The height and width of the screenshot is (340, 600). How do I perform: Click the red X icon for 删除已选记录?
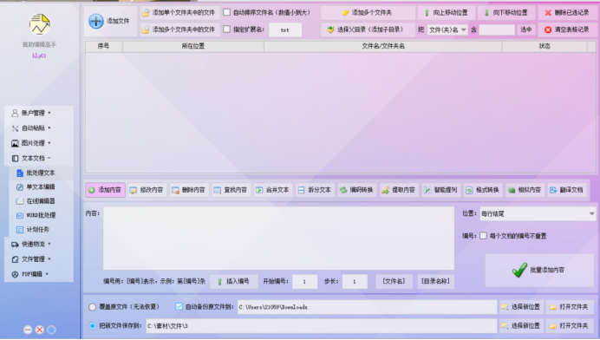point(548,13)
